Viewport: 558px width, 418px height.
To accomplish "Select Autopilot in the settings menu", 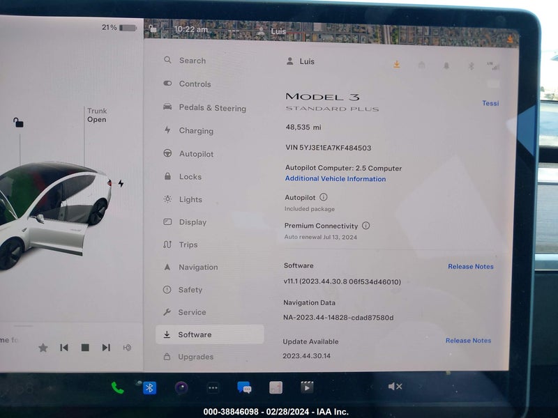I will click(x=196, y=153).
